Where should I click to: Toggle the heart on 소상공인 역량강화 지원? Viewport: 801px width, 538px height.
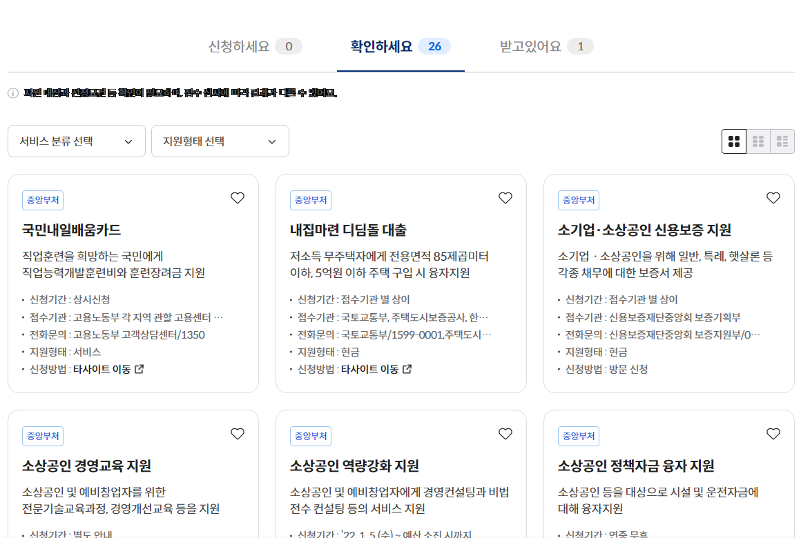pyautogui.click(x=505, y=434)
